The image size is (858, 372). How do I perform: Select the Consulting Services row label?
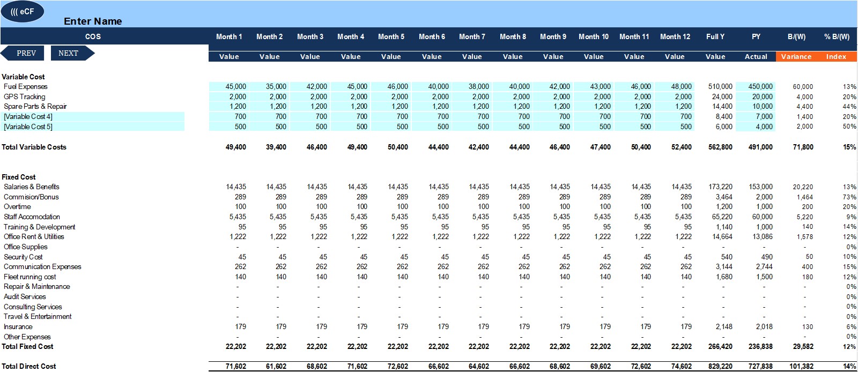click(x=33, y=307)
